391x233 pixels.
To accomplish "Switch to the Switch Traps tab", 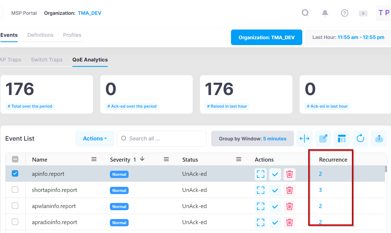I will pyautogui.click(x=47, y=60).
